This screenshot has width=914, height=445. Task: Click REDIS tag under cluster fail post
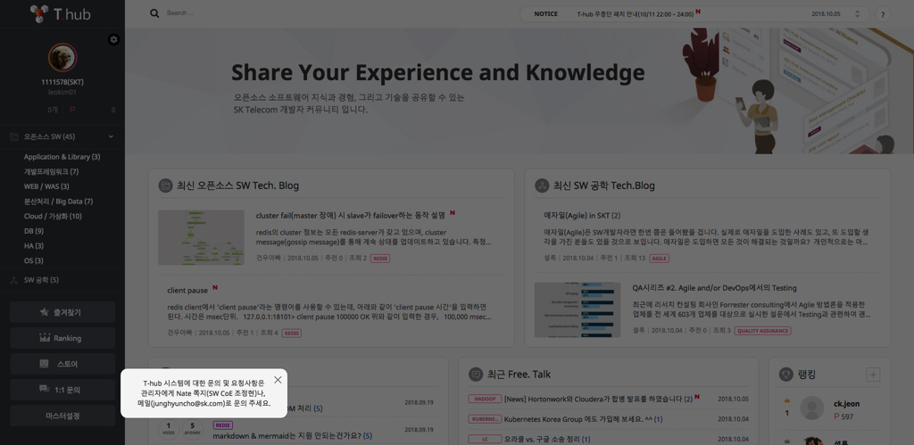coord(380,258)
